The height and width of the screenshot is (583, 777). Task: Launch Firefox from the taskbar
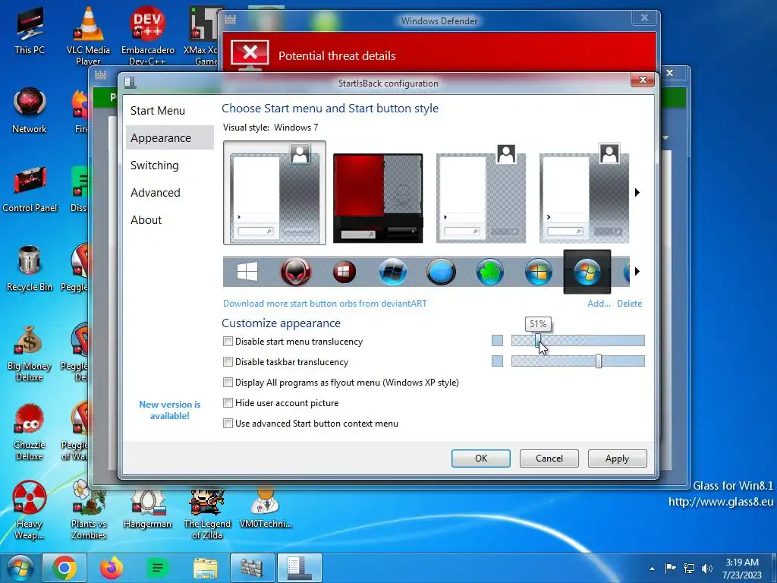(111, 568)
